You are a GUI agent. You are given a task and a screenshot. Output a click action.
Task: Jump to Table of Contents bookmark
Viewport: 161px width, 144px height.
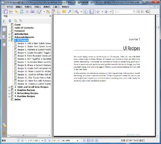click(24, 28)
